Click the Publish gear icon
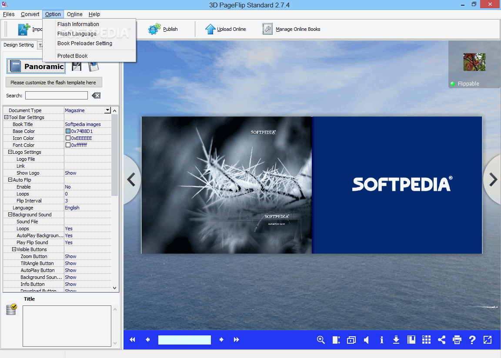Screen dimensions: 501x358 154,29
